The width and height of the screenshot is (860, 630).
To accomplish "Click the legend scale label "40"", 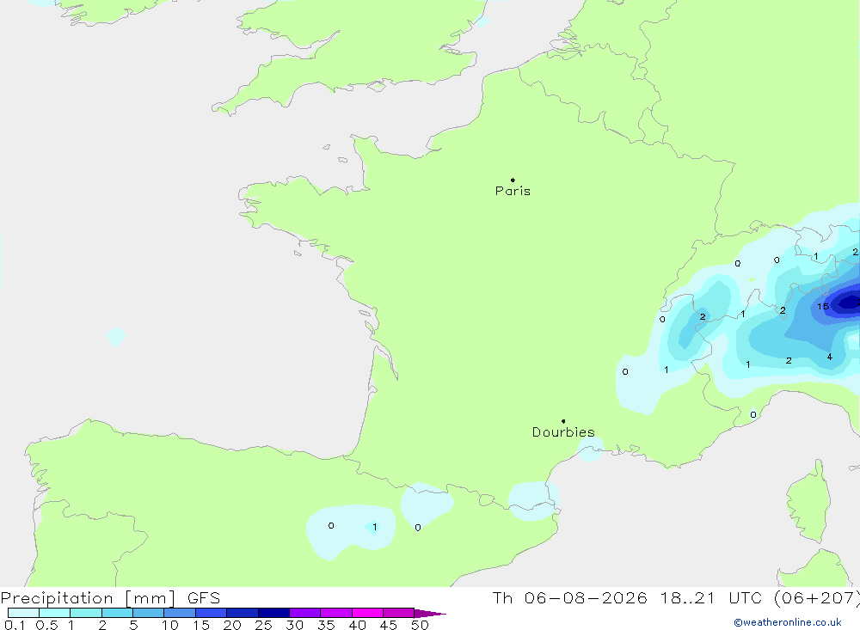I will [357, 625].
